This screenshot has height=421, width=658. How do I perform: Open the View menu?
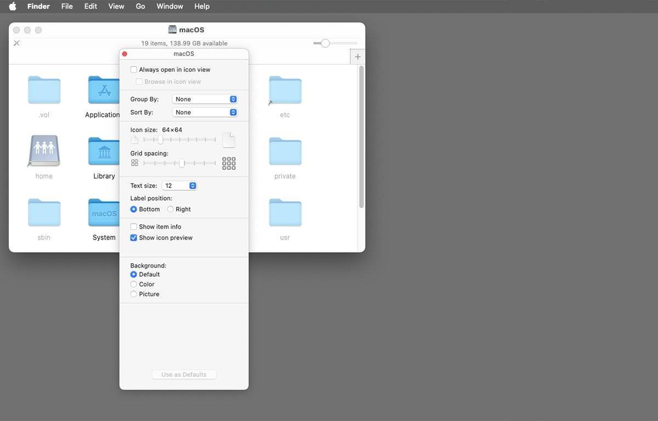click(116, 7)
